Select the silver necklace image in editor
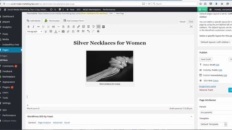Image resolution: width=232 pixels, height=130 pixels. pos(109,66)
